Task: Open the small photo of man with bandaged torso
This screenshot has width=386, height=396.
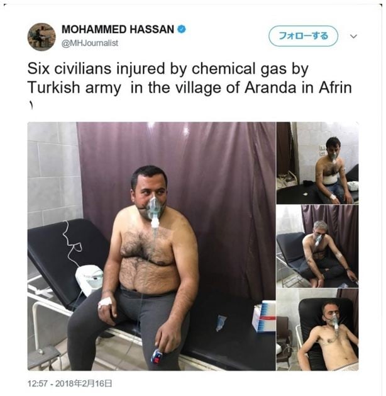Action: point(317,163)
